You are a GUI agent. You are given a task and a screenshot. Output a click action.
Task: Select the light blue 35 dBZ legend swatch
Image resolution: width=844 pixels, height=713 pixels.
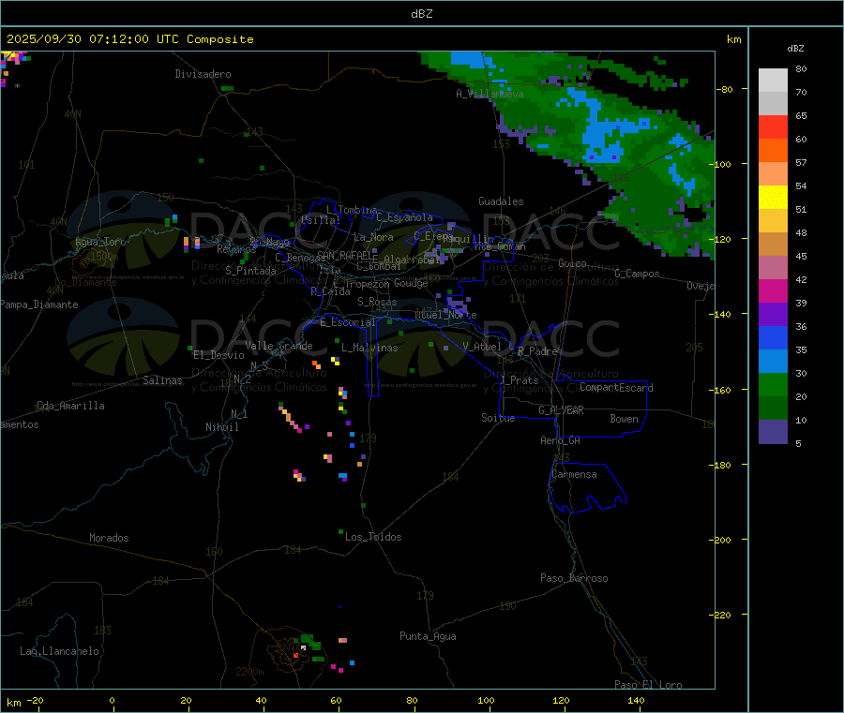point(773,362)
